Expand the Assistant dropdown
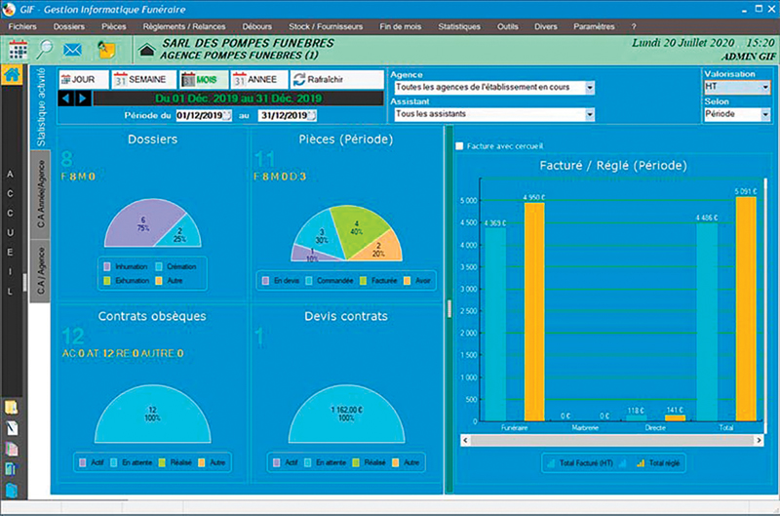 click(x=590, y=114)
